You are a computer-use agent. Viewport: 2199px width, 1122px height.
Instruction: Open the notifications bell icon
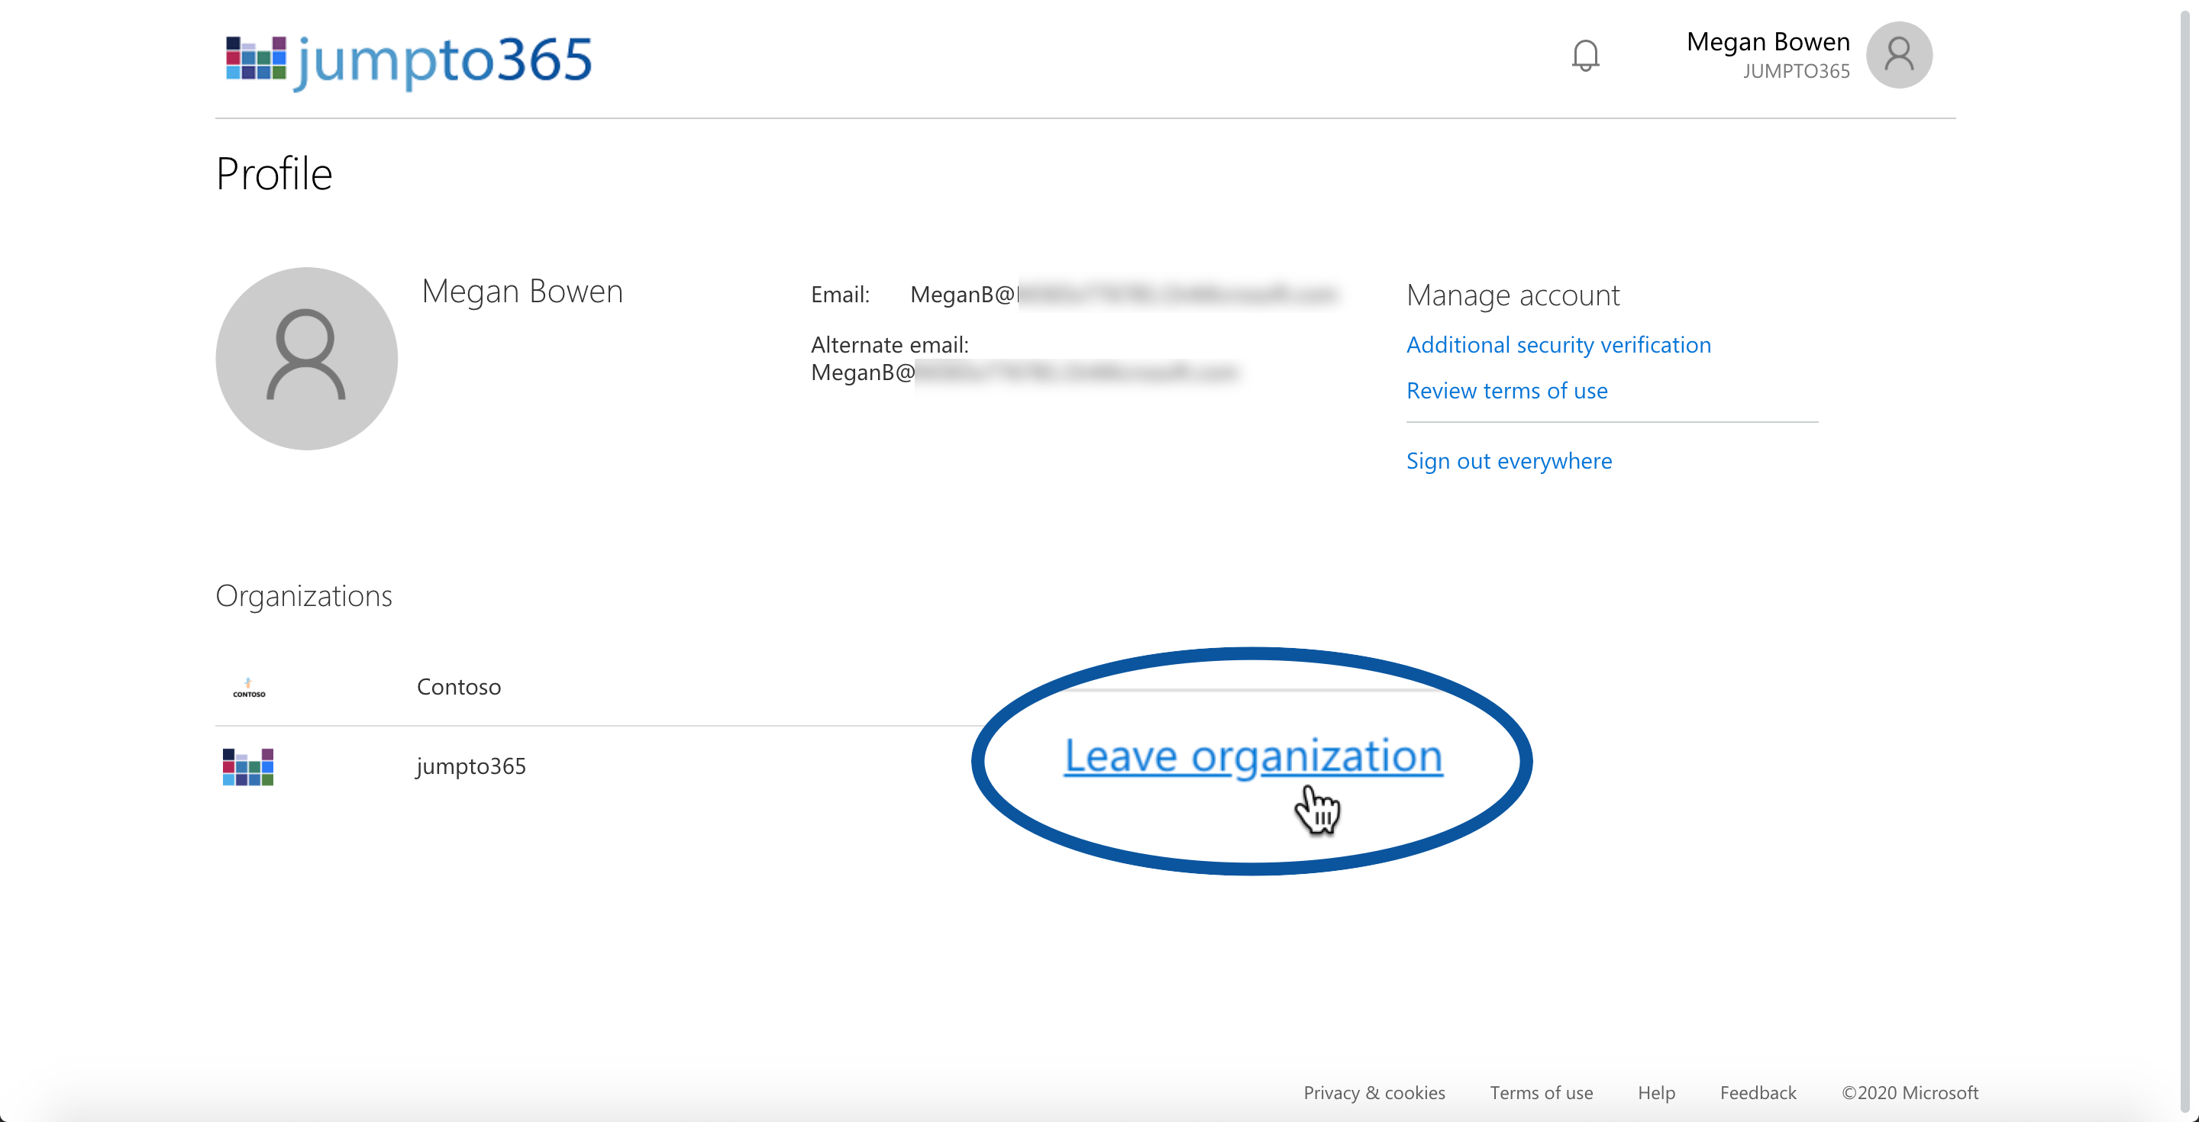(x=1585, y=56)
